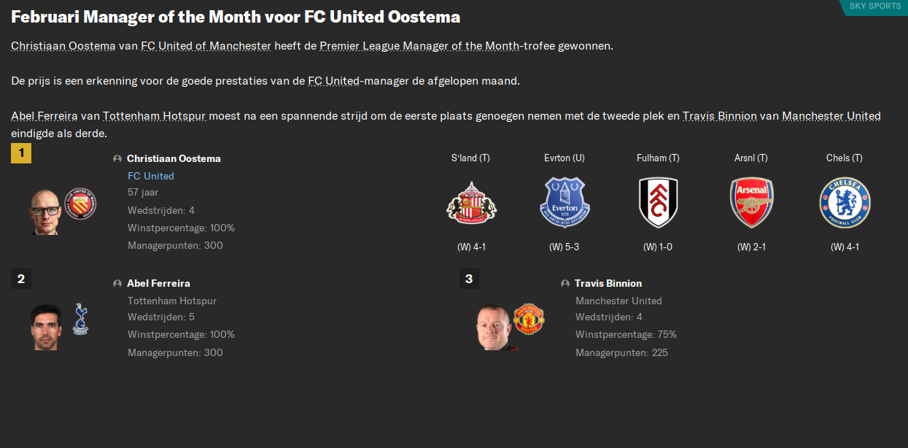
Task: Click the Manchester United crest beside Travis Binnion
Action: click(529, 319)
